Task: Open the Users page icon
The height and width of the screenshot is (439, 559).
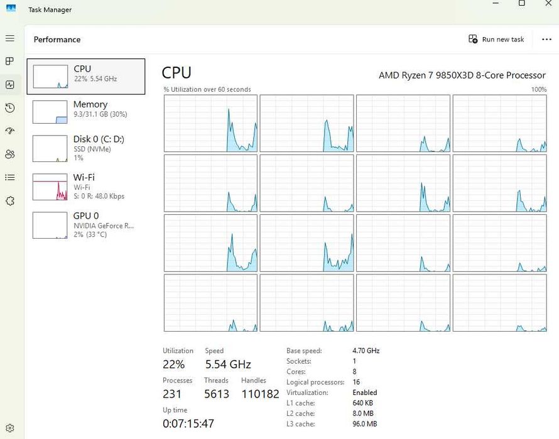Action: point(10,154)
